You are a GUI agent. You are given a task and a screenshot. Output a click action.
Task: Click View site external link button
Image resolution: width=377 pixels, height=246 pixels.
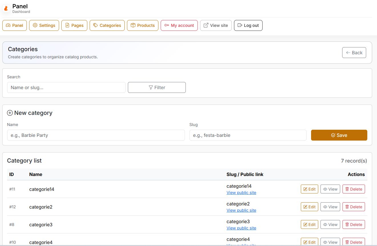(x=216, y=25)
